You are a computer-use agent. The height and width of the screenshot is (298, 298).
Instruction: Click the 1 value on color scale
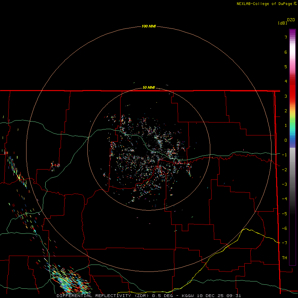[x=286, y=125]
